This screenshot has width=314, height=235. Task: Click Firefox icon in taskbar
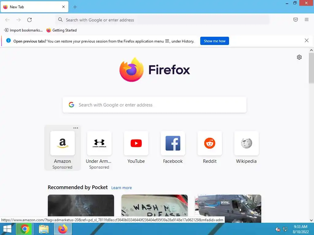[x=63, y=229]
